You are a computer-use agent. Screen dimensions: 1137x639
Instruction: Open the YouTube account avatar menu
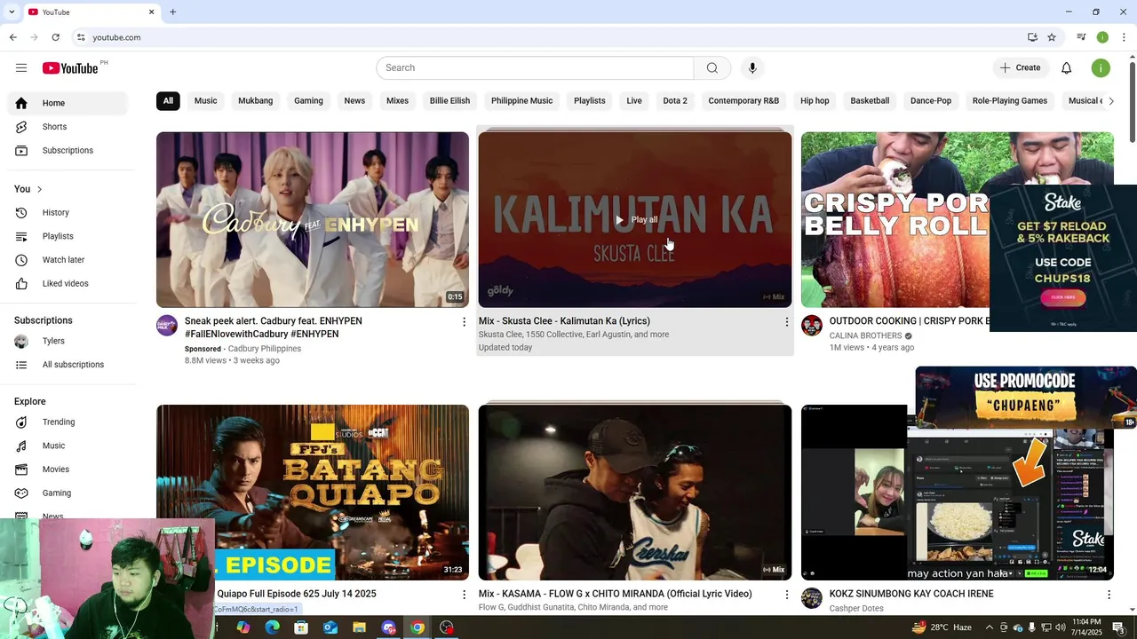click(x=1101, y=68)
